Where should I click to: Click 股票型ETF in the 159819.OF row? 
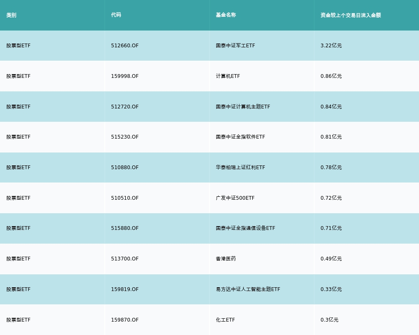tap(18, 289)
